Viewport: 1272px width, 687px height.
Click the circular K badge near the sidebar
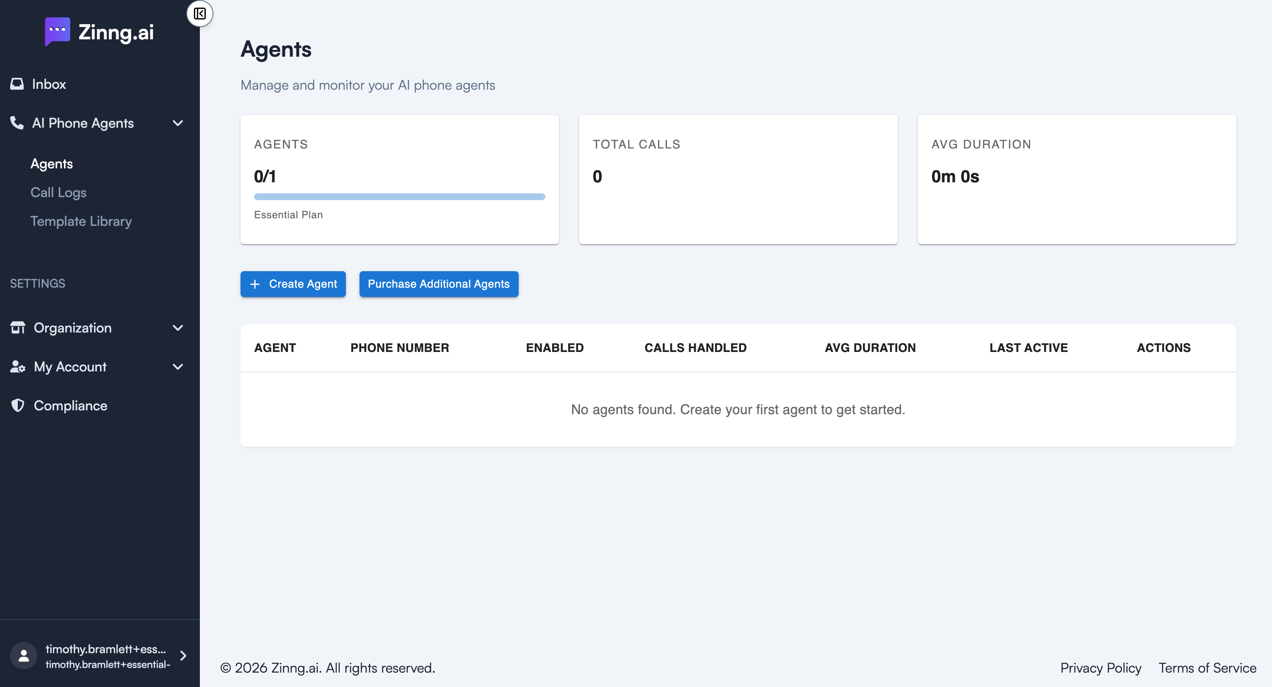tap(200, 13)
